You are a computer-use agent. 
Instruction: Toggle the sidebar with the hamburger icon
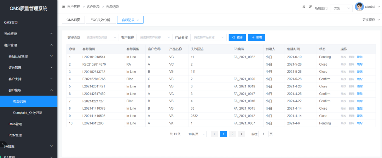[64, 7]
